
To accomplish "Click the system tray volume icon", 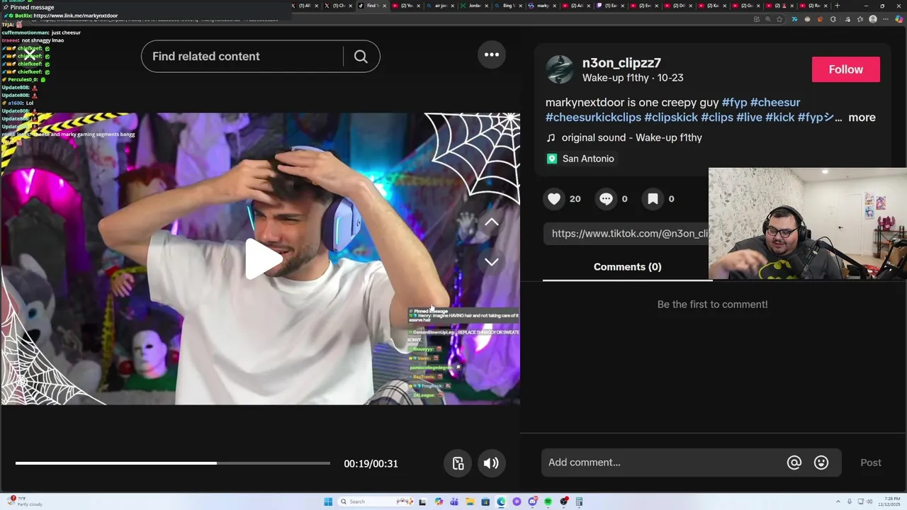I will (869, 501).
